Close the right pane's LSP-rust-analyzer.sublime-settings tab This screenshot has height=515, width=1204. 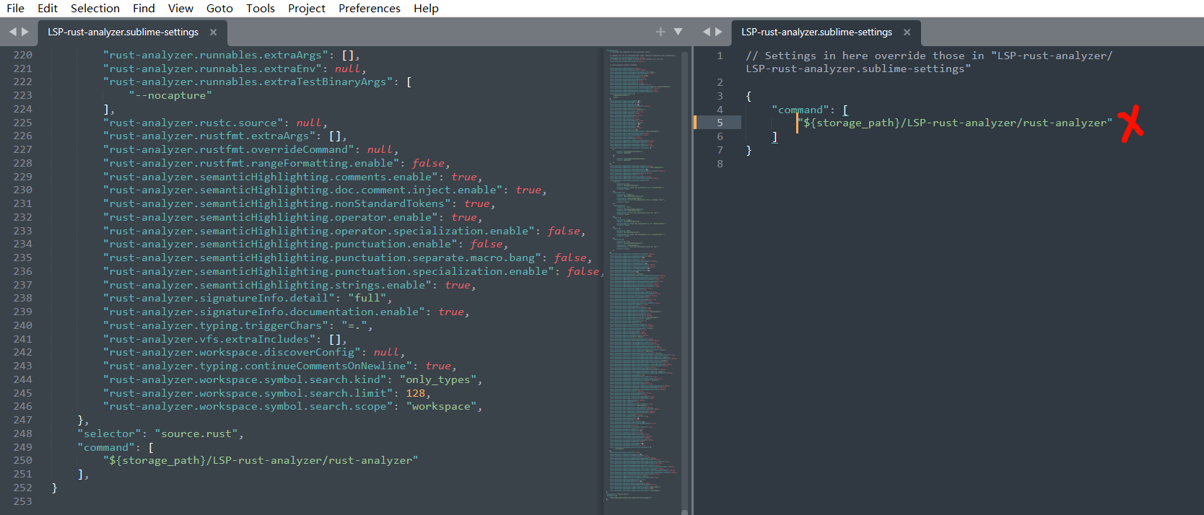tap(907, 32)
